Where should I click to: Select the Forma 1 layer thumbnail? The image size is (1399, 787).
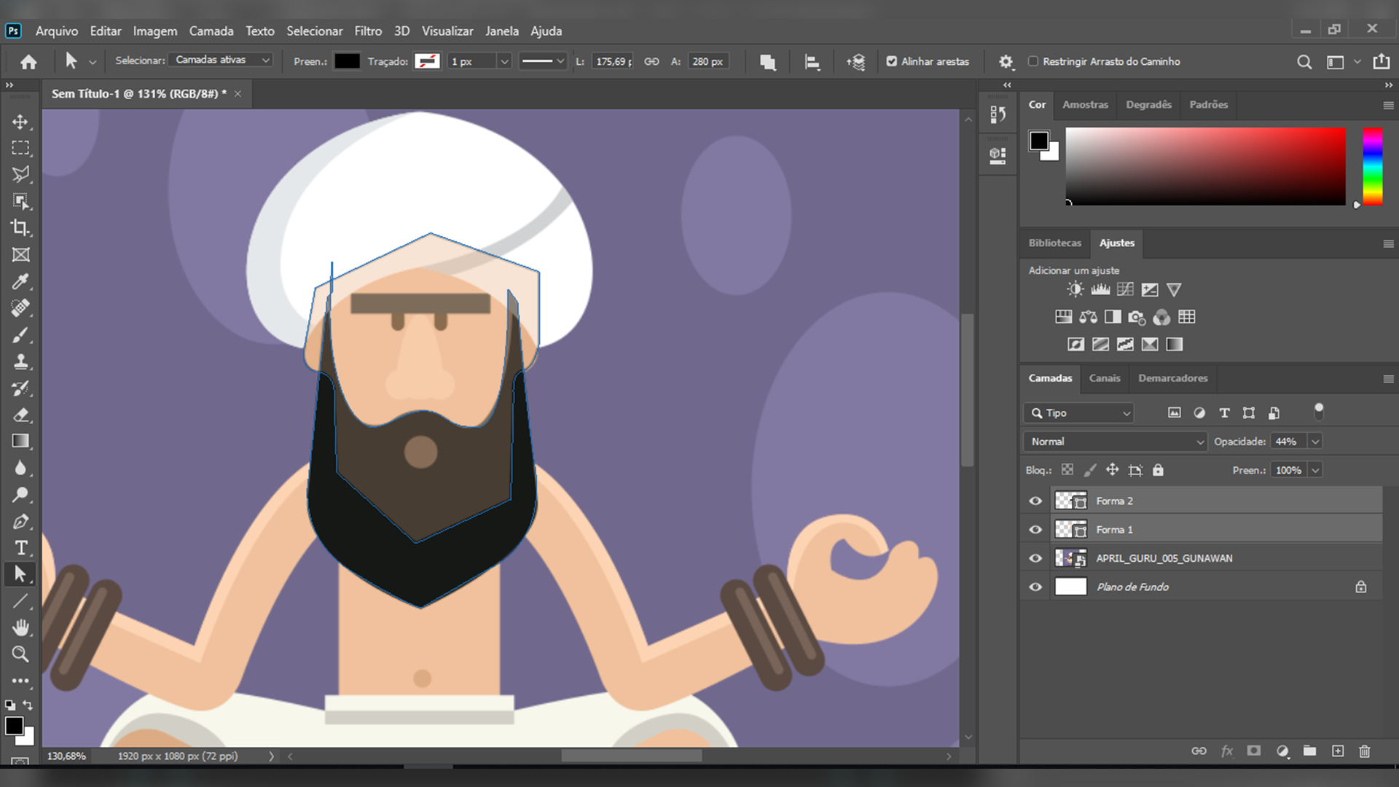tap(1070, 530)
